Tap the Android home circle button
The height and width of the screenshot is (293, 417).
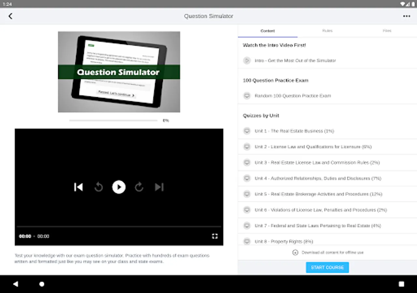click(x=42, y=284)
